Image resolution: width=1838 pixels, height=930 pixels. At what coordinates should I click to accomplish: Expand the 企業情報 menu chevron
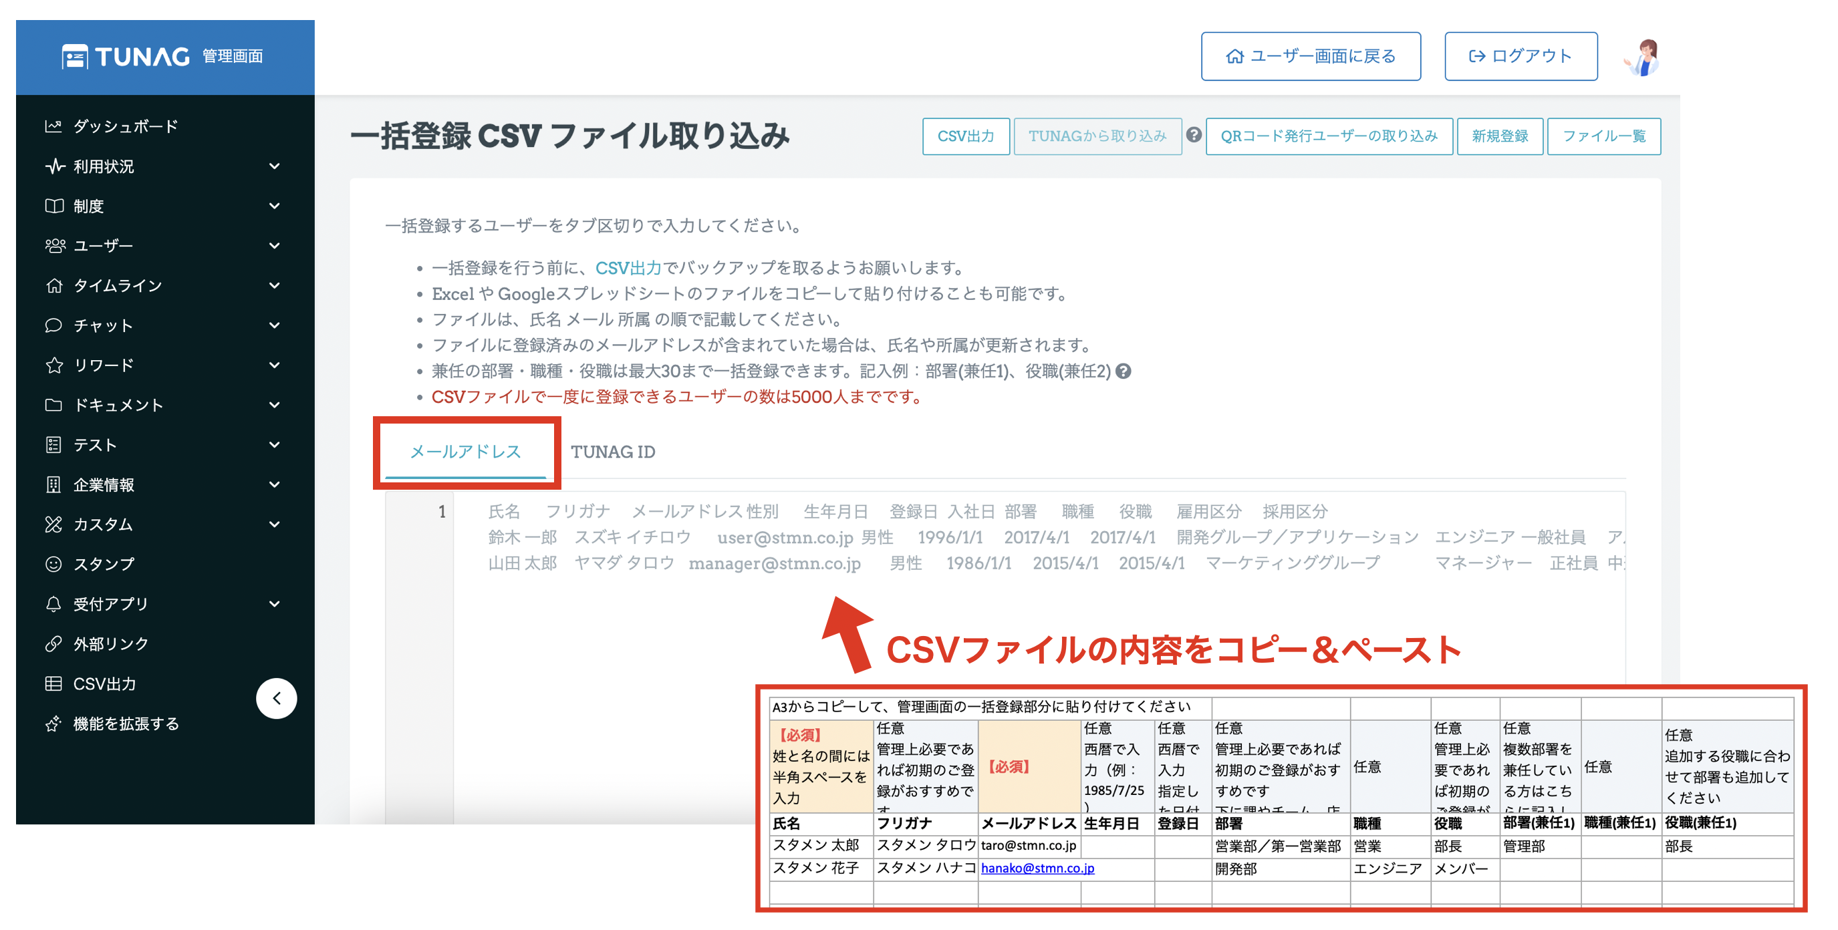pyautogui.click(x=274, y=485)
